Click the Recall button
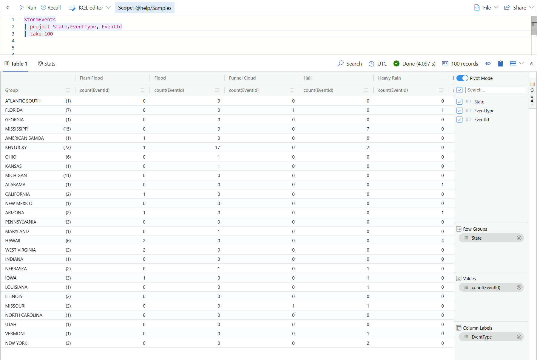Screen dimensions: 537x360 51,8
